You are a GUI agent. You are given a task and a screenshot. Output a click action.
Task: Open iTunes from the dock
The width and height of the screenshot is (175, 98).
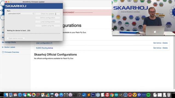click(57, 95)
